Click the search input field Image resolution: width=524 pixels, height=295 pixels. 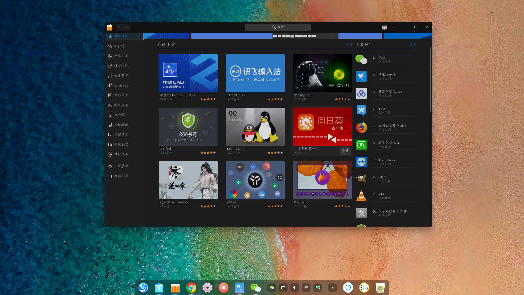click(278, 27)
